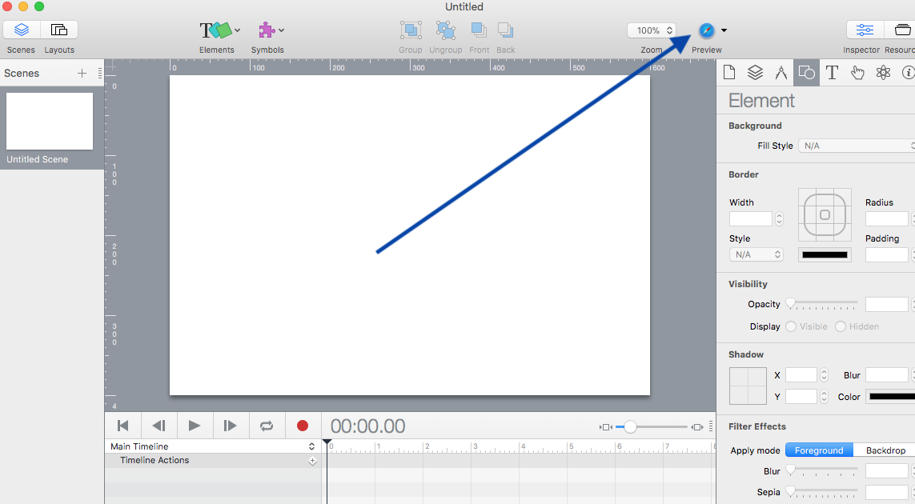The width and height of the screenshot is (915, 504).
Task: Click the border color black swatch
Action: [x=825, y=255]
